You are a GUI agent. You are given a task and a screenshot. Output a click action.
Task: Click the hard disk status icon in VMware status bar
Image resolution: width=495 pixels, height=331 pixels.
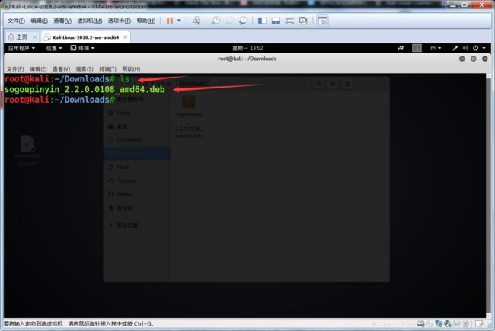tap(421, 323)
